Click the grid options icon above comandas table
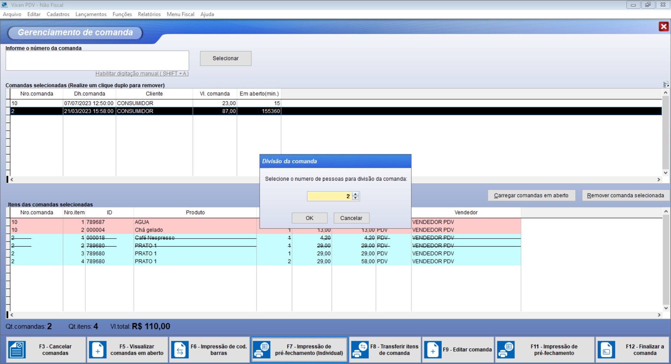Image resolution: width=671 pixels, height=364 pixels. 666,85
